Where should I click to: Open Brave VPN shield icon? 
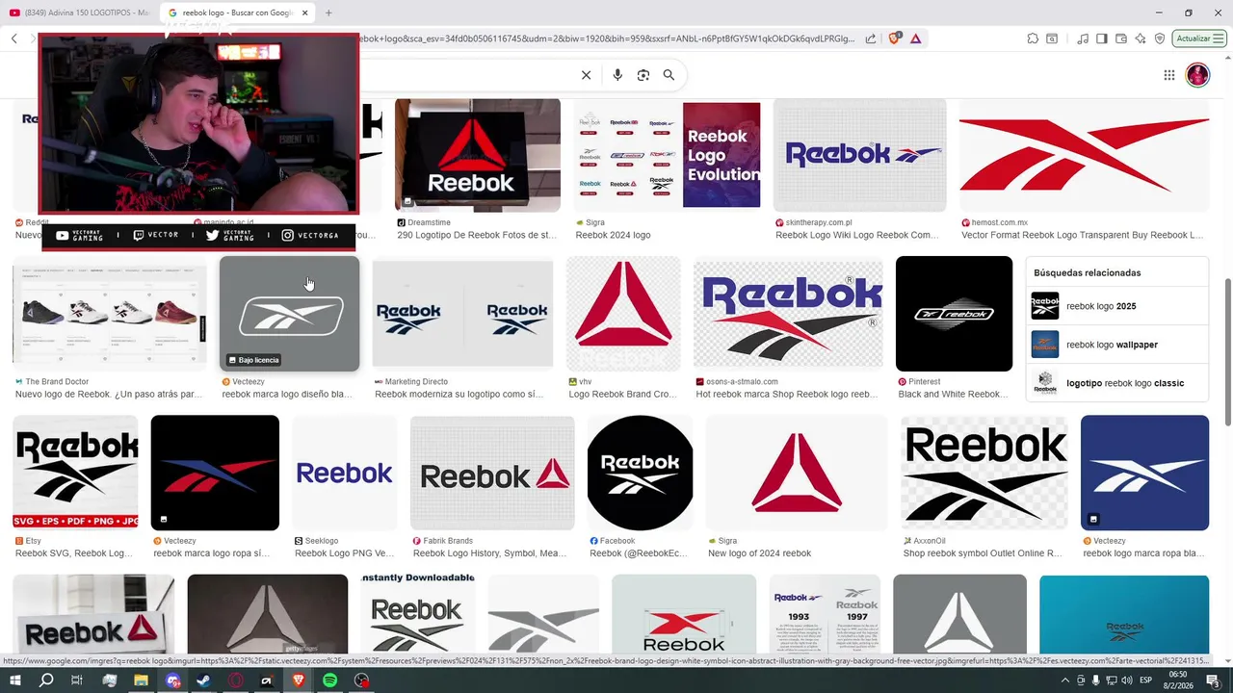[x=1160, y=38]
